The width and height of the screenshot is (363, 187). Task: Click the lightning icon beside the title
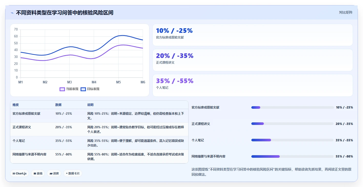12,13
